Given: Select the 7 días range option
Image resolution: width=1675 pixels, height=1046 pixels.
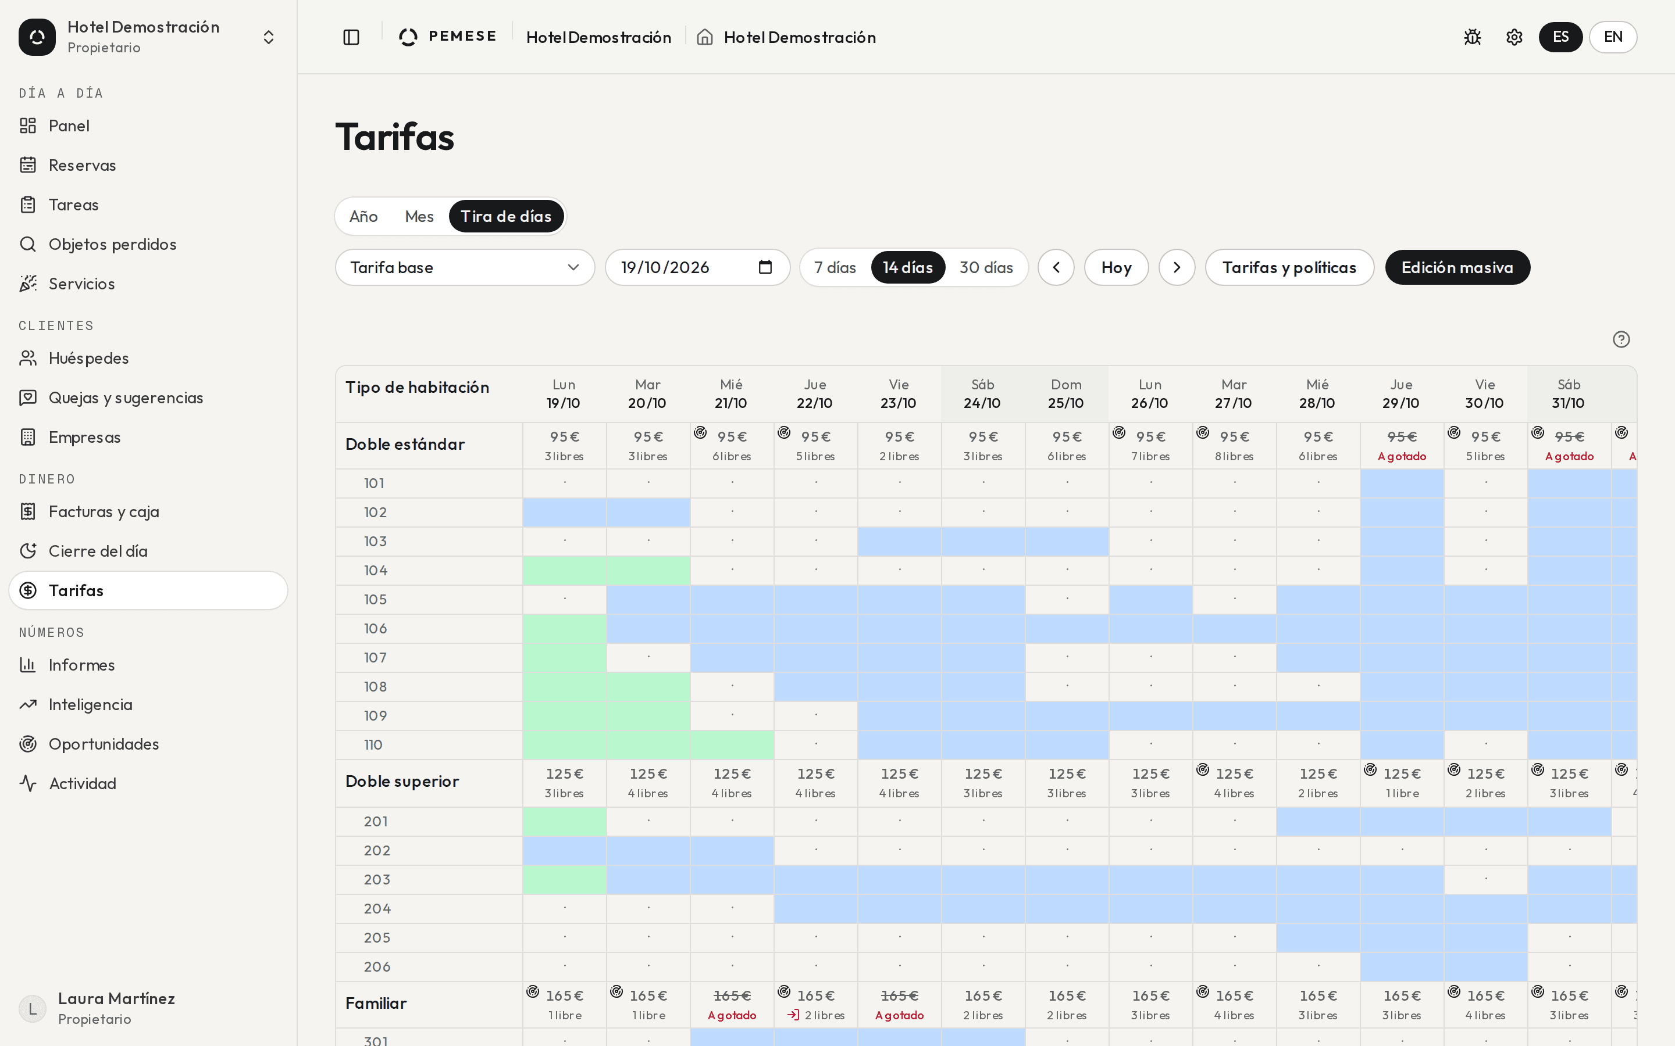Looking at the screenshot, I should pyautogui.click(x=835, y=267).
